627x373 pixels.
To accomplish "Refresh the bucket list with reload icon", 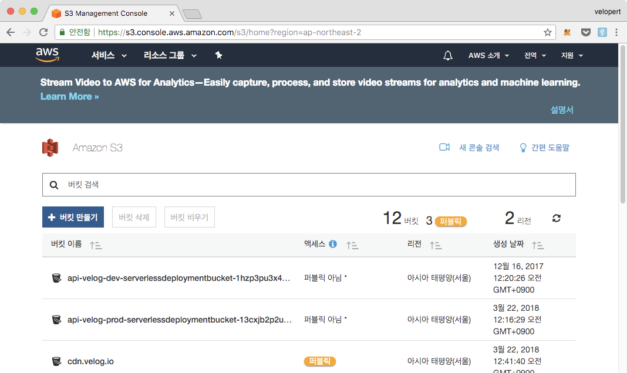I will coord(556,218).
